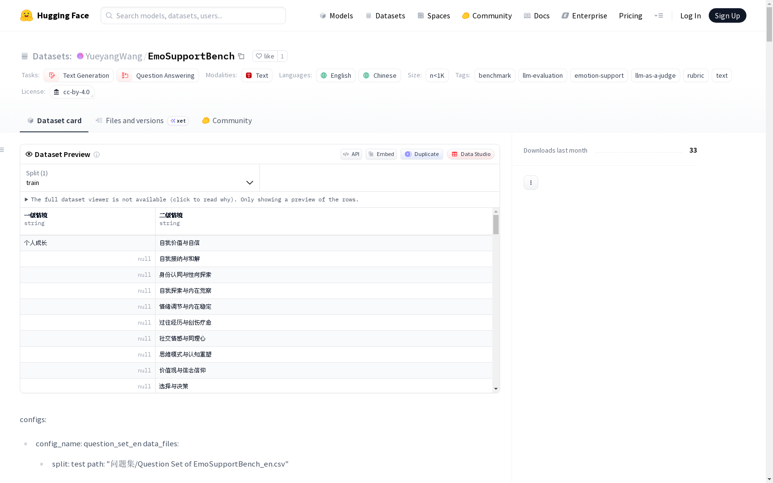The image size is (773, 483).
Task: Click the EmoSupportBench dataset title
Action: coord(191,56)
